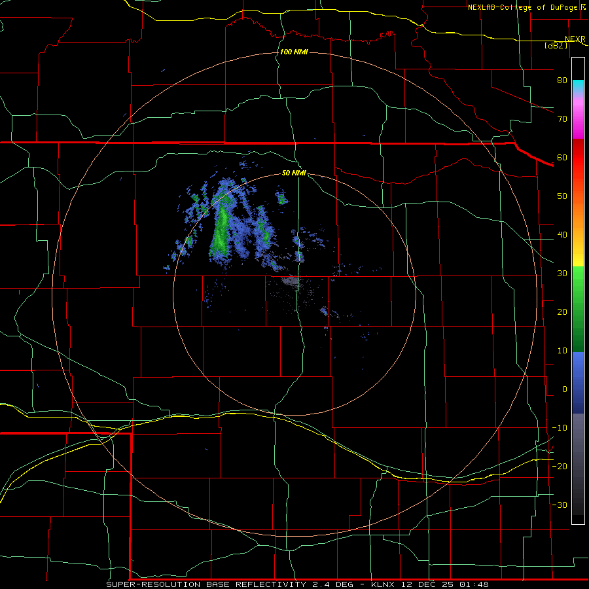The width and height of the screenshot is (589, 589).
Task: Click the "[dBZ]" unit label
Action: tap(556, 45)
